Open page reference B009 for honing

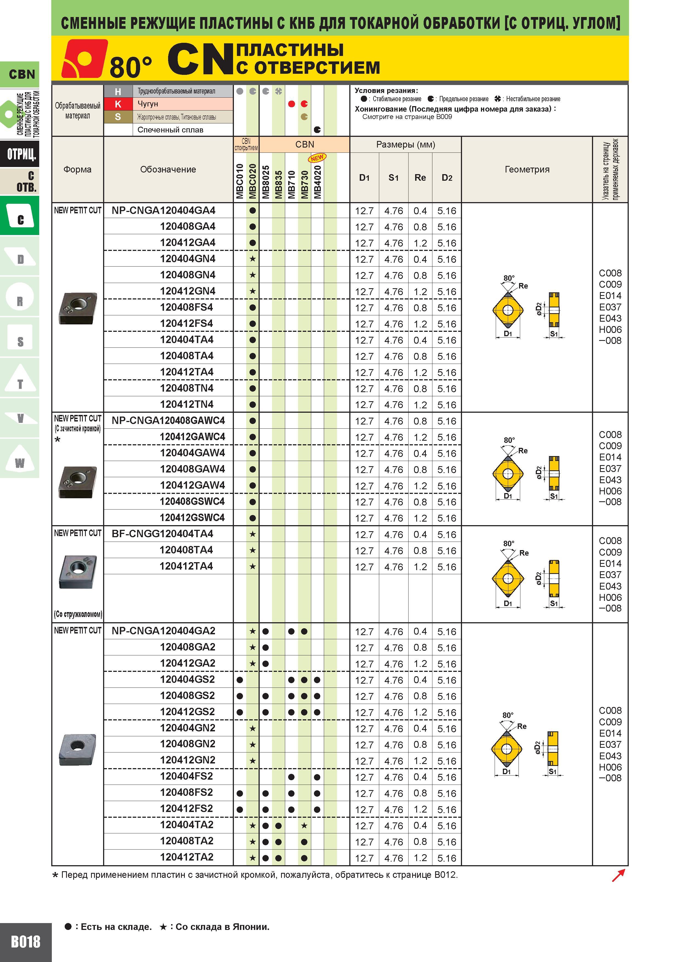(444, 117)
